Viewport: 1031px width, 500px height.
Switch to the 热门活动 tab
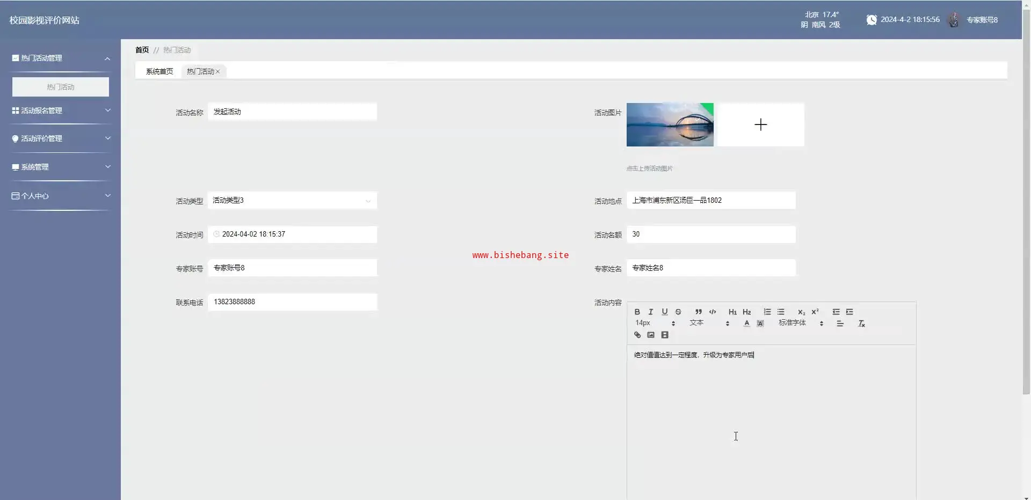200,71
